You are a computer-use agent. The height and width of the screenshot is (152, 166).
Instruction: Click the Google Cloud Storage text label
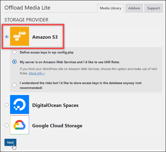57,126
